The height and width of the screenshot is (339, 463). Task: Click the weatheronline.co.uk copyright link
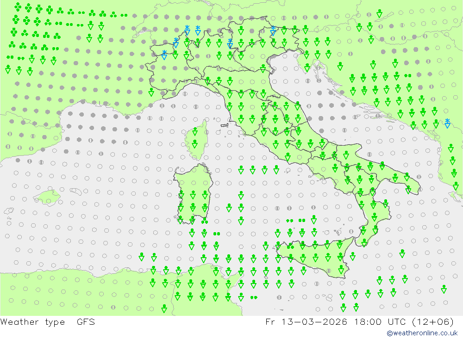click(x=422, y=333)
